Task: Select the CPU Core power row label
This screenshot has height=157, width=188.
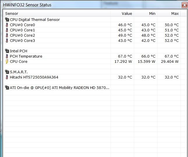Action: [19, 62]
